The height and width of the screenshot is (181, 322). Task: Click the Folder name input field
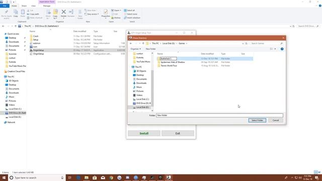point(219,115)
